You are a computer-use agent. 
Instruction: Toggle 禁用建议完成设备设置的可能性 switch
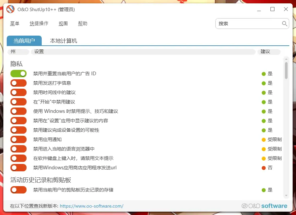(x=18, y=130)
